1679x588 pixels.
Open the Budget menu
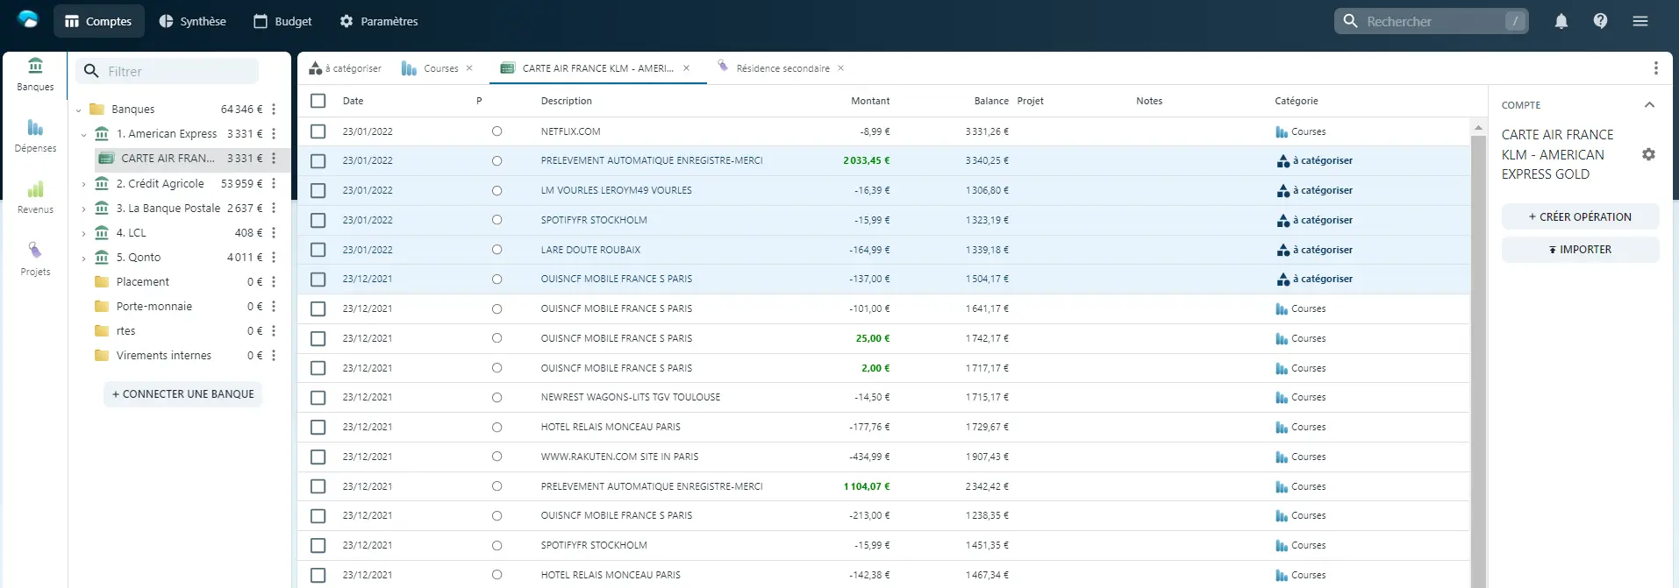tap(282, 21)
